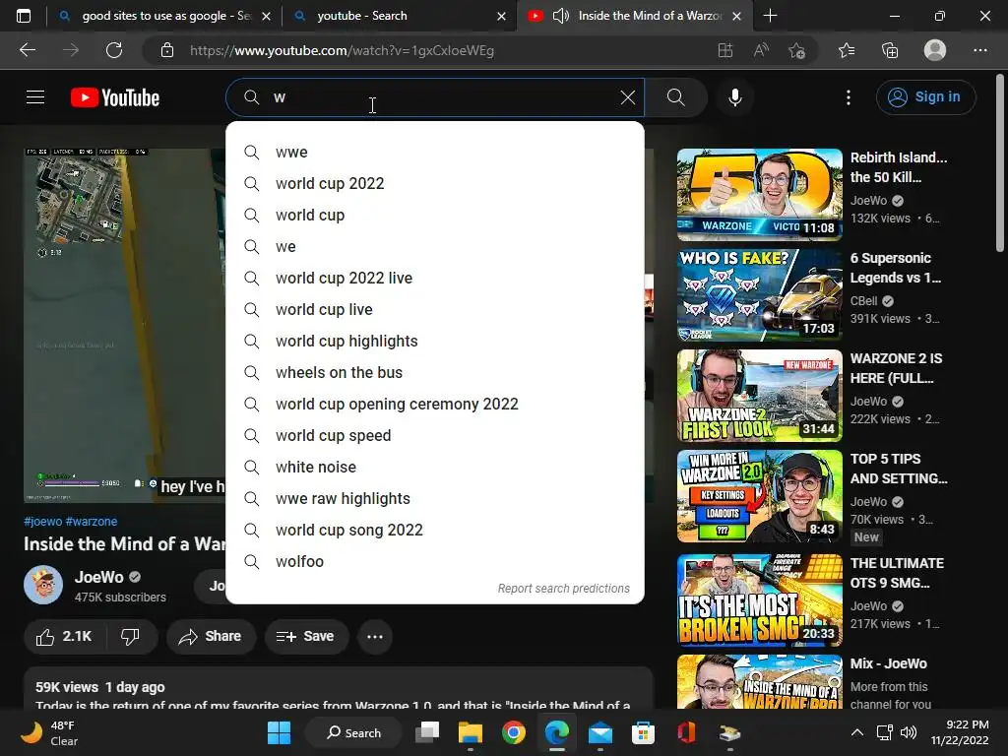
Task: Go to YouTube home via the logo
Action: 115,97
